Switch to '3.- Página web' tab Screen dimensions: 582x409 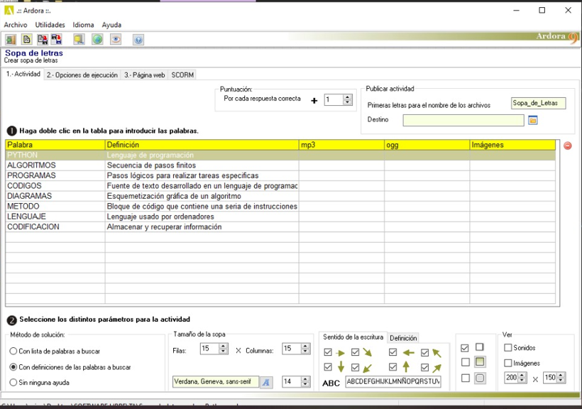click(x=144, y=75)
